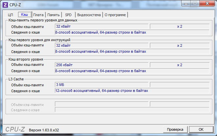Click the OK button
Viewport: 217px width, 136px height.
(201, 129)
